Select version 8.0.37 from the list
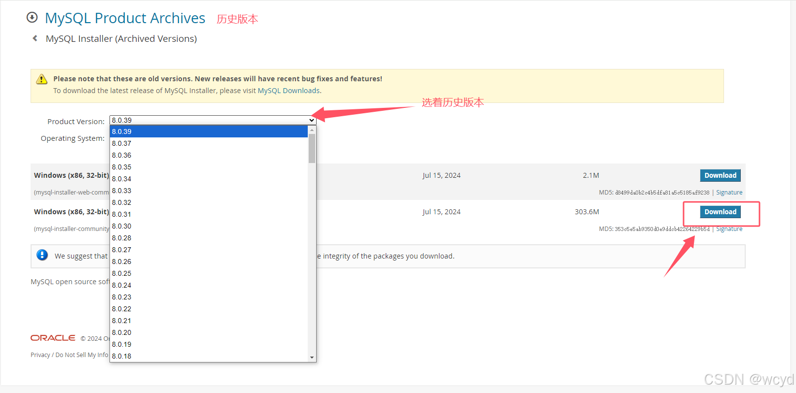Screen dimensions: 796x393 point(122,143)
